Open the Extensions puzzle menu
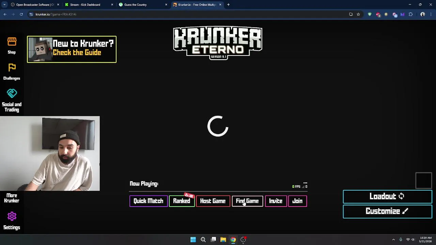Viewport: 436px width, 245px height. coord(411,14)
